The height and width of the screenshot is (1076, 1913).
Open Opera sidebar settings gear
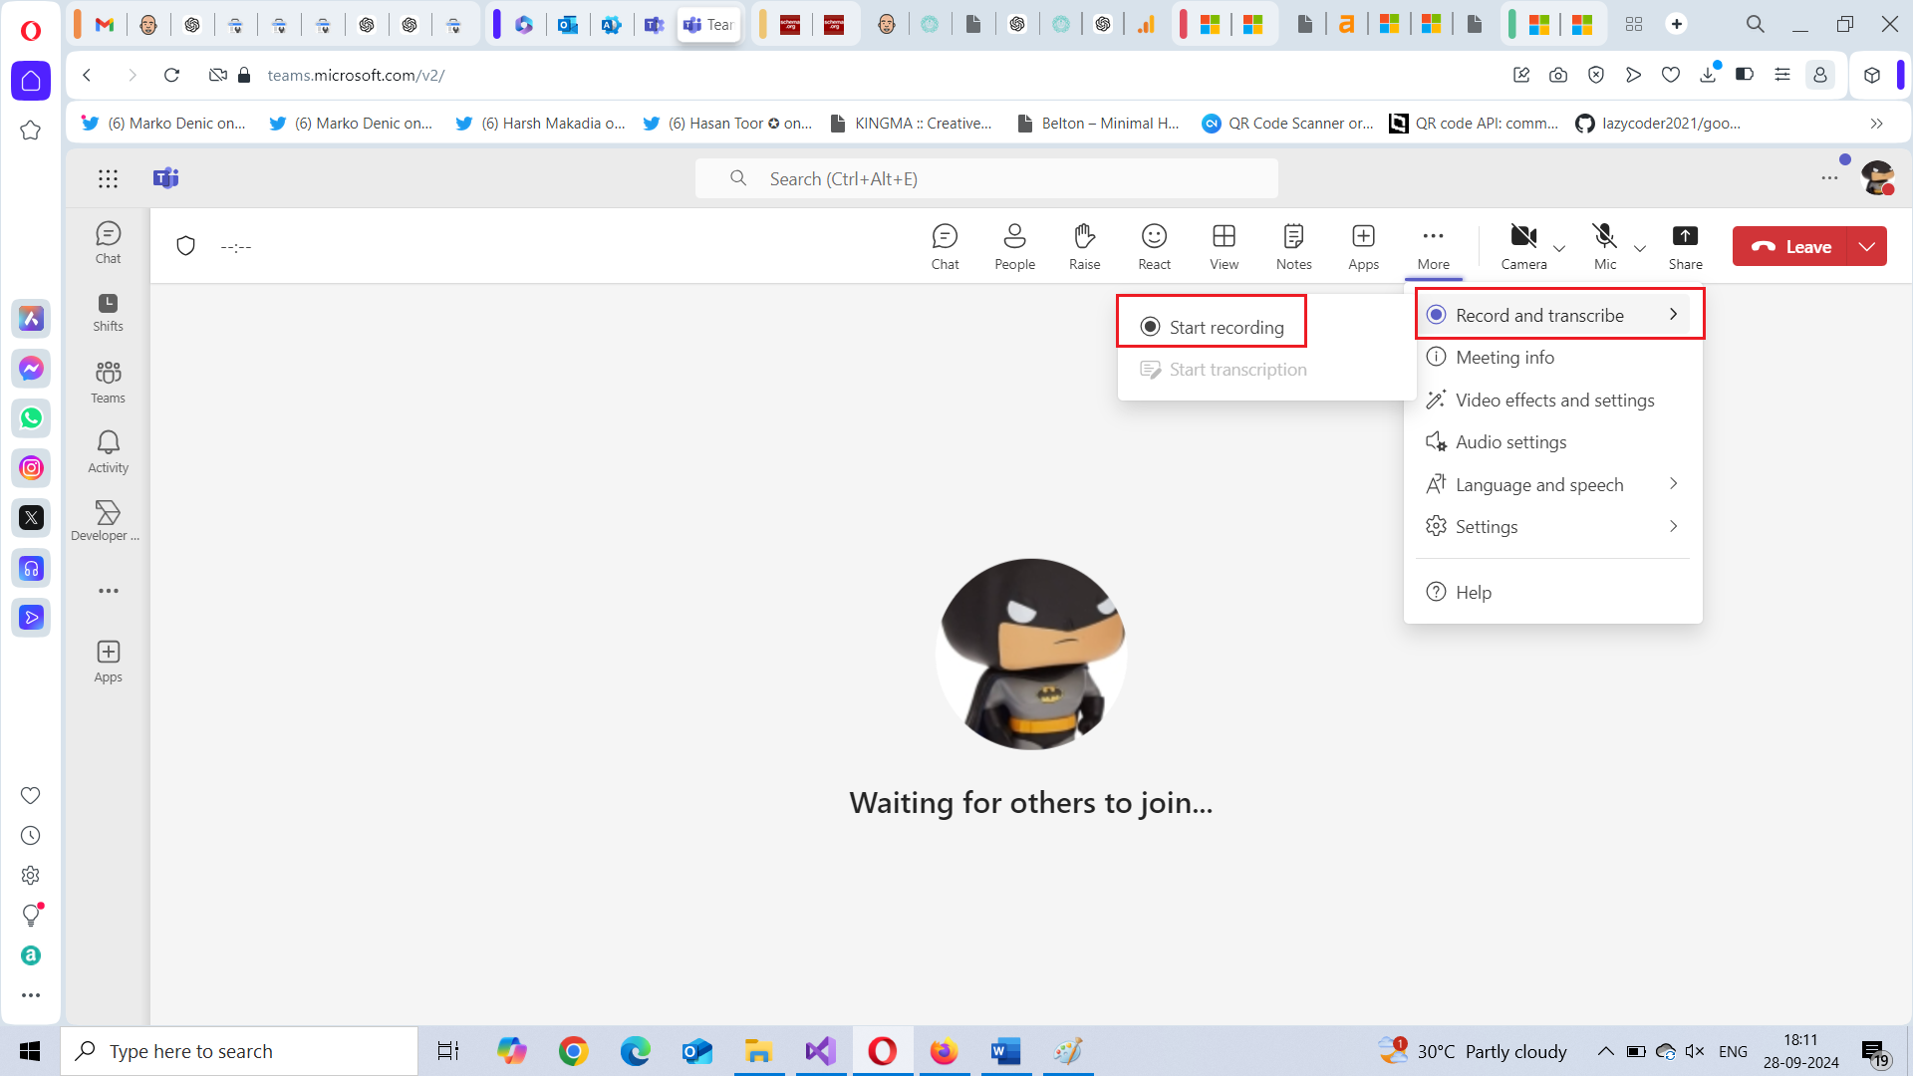point(31,875)
